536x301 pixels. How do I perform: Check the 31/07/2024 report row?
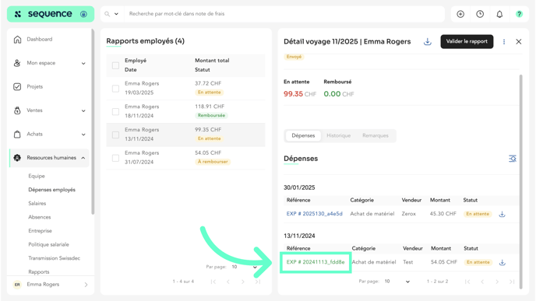(x=115, y=158)
